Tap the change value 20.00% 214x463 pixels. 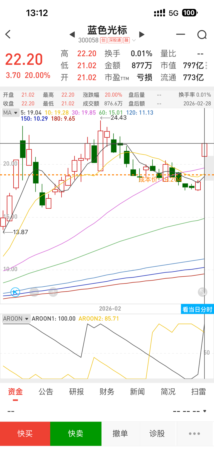pos(38,75)
